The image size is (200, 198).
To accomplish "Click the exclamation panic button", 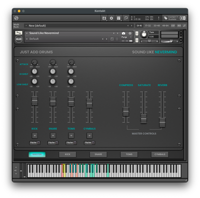I will [x=158, y=18].
